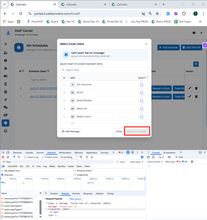
Task: Select checkbox for 123 instructor
Action: 141,85
